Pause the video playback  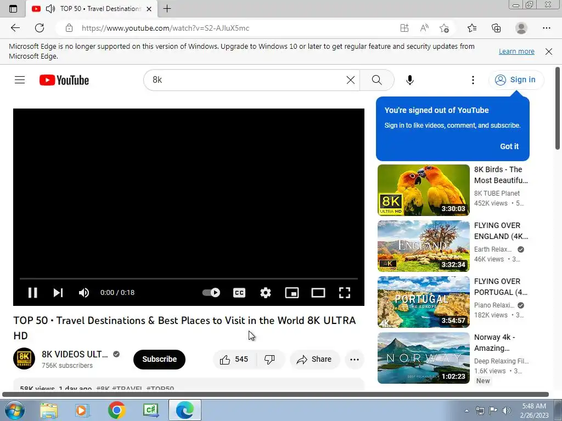pos(32,293)
